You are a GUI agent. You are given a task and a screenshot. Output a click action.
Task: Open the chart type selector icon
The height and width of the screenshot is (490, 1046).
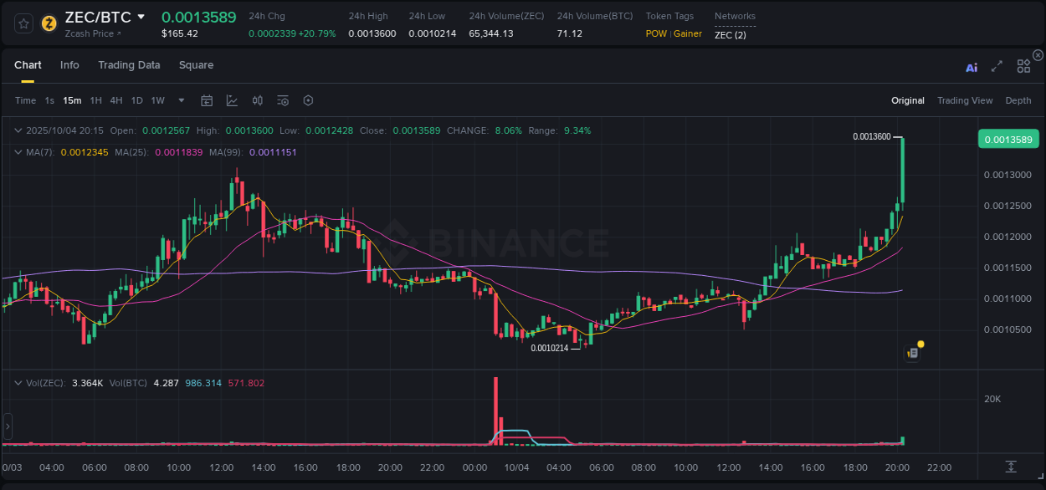pyautogui.click(x=232, y=100)
